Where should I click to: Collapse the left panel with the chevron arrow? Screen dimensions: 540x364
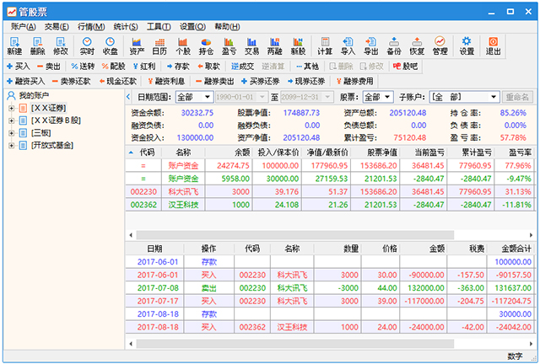(x=128, y=97)
